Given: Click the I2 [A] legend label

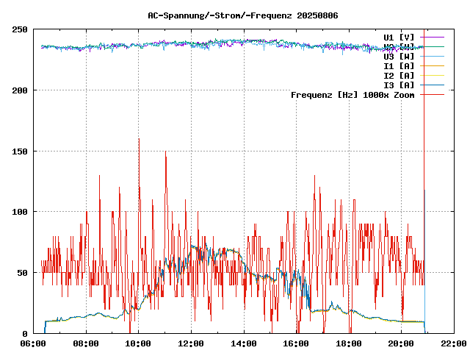Looking at the screenshot, I should 399,75.
